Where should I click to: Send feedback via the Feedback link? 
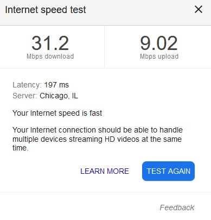[x=177, y=208]
